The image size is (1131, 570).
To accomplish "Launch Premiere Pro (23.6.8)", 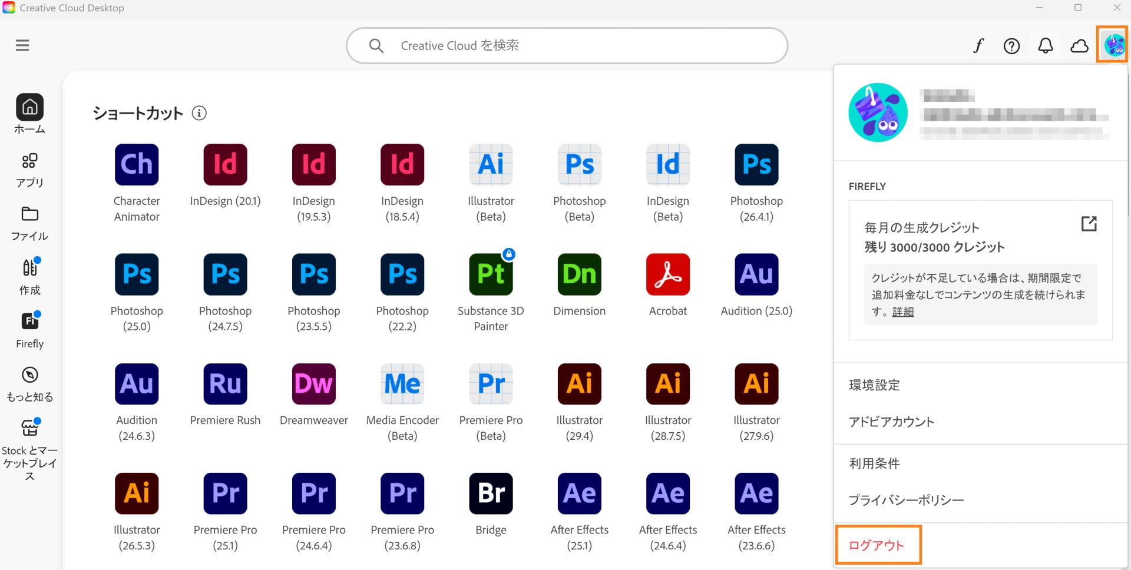I will point(402,493).
